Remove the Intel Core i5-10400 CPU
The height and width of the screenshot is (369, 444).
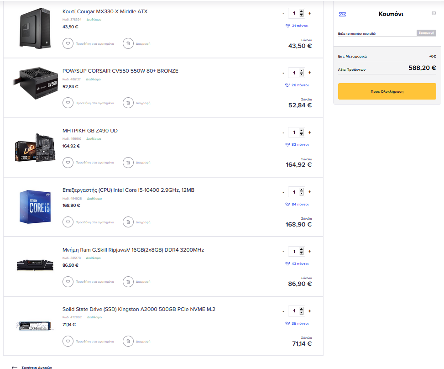click(x=128, y=222)
